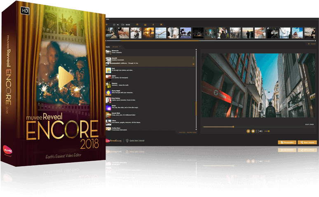
Task: Select the Tahoe style
Action: pos(150,122)
